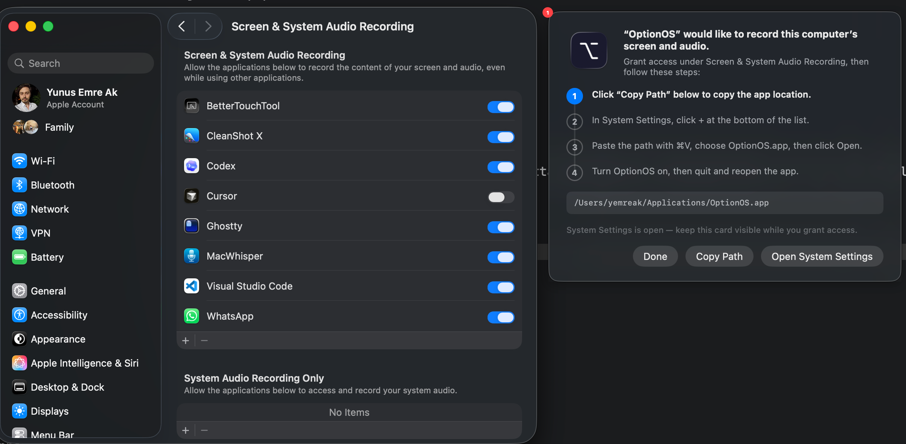Click the OptionOS app icon in dialog
Screen dimensions: 906x444
pos(589,50)
